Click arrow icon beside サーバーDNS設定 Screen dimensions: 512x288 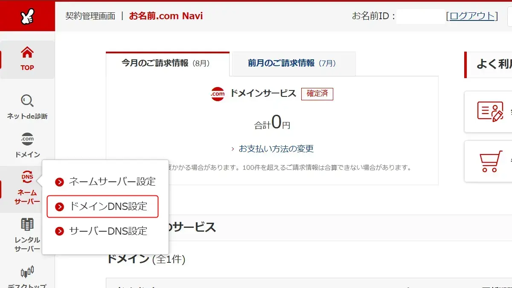click(x=59, y=231)
